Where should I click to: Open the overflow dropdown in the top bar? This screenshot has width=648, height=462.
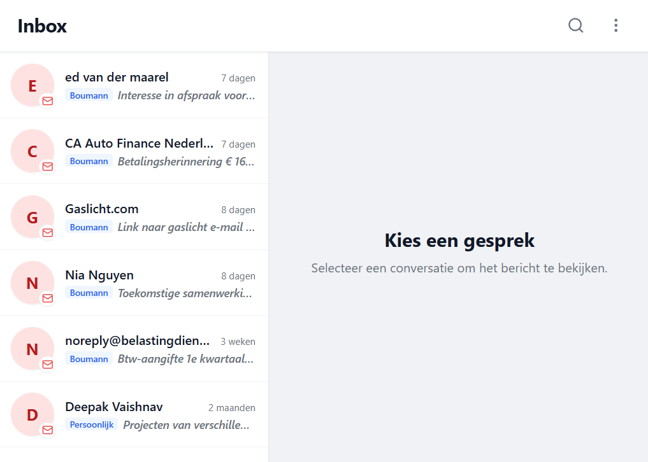coord(616,25)
